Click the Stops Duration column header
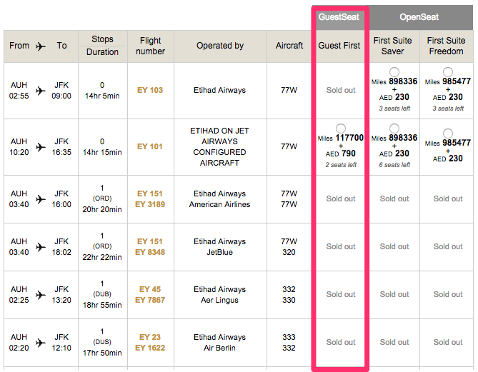Viewport: 478px width, 372px height. click(103, 46)
